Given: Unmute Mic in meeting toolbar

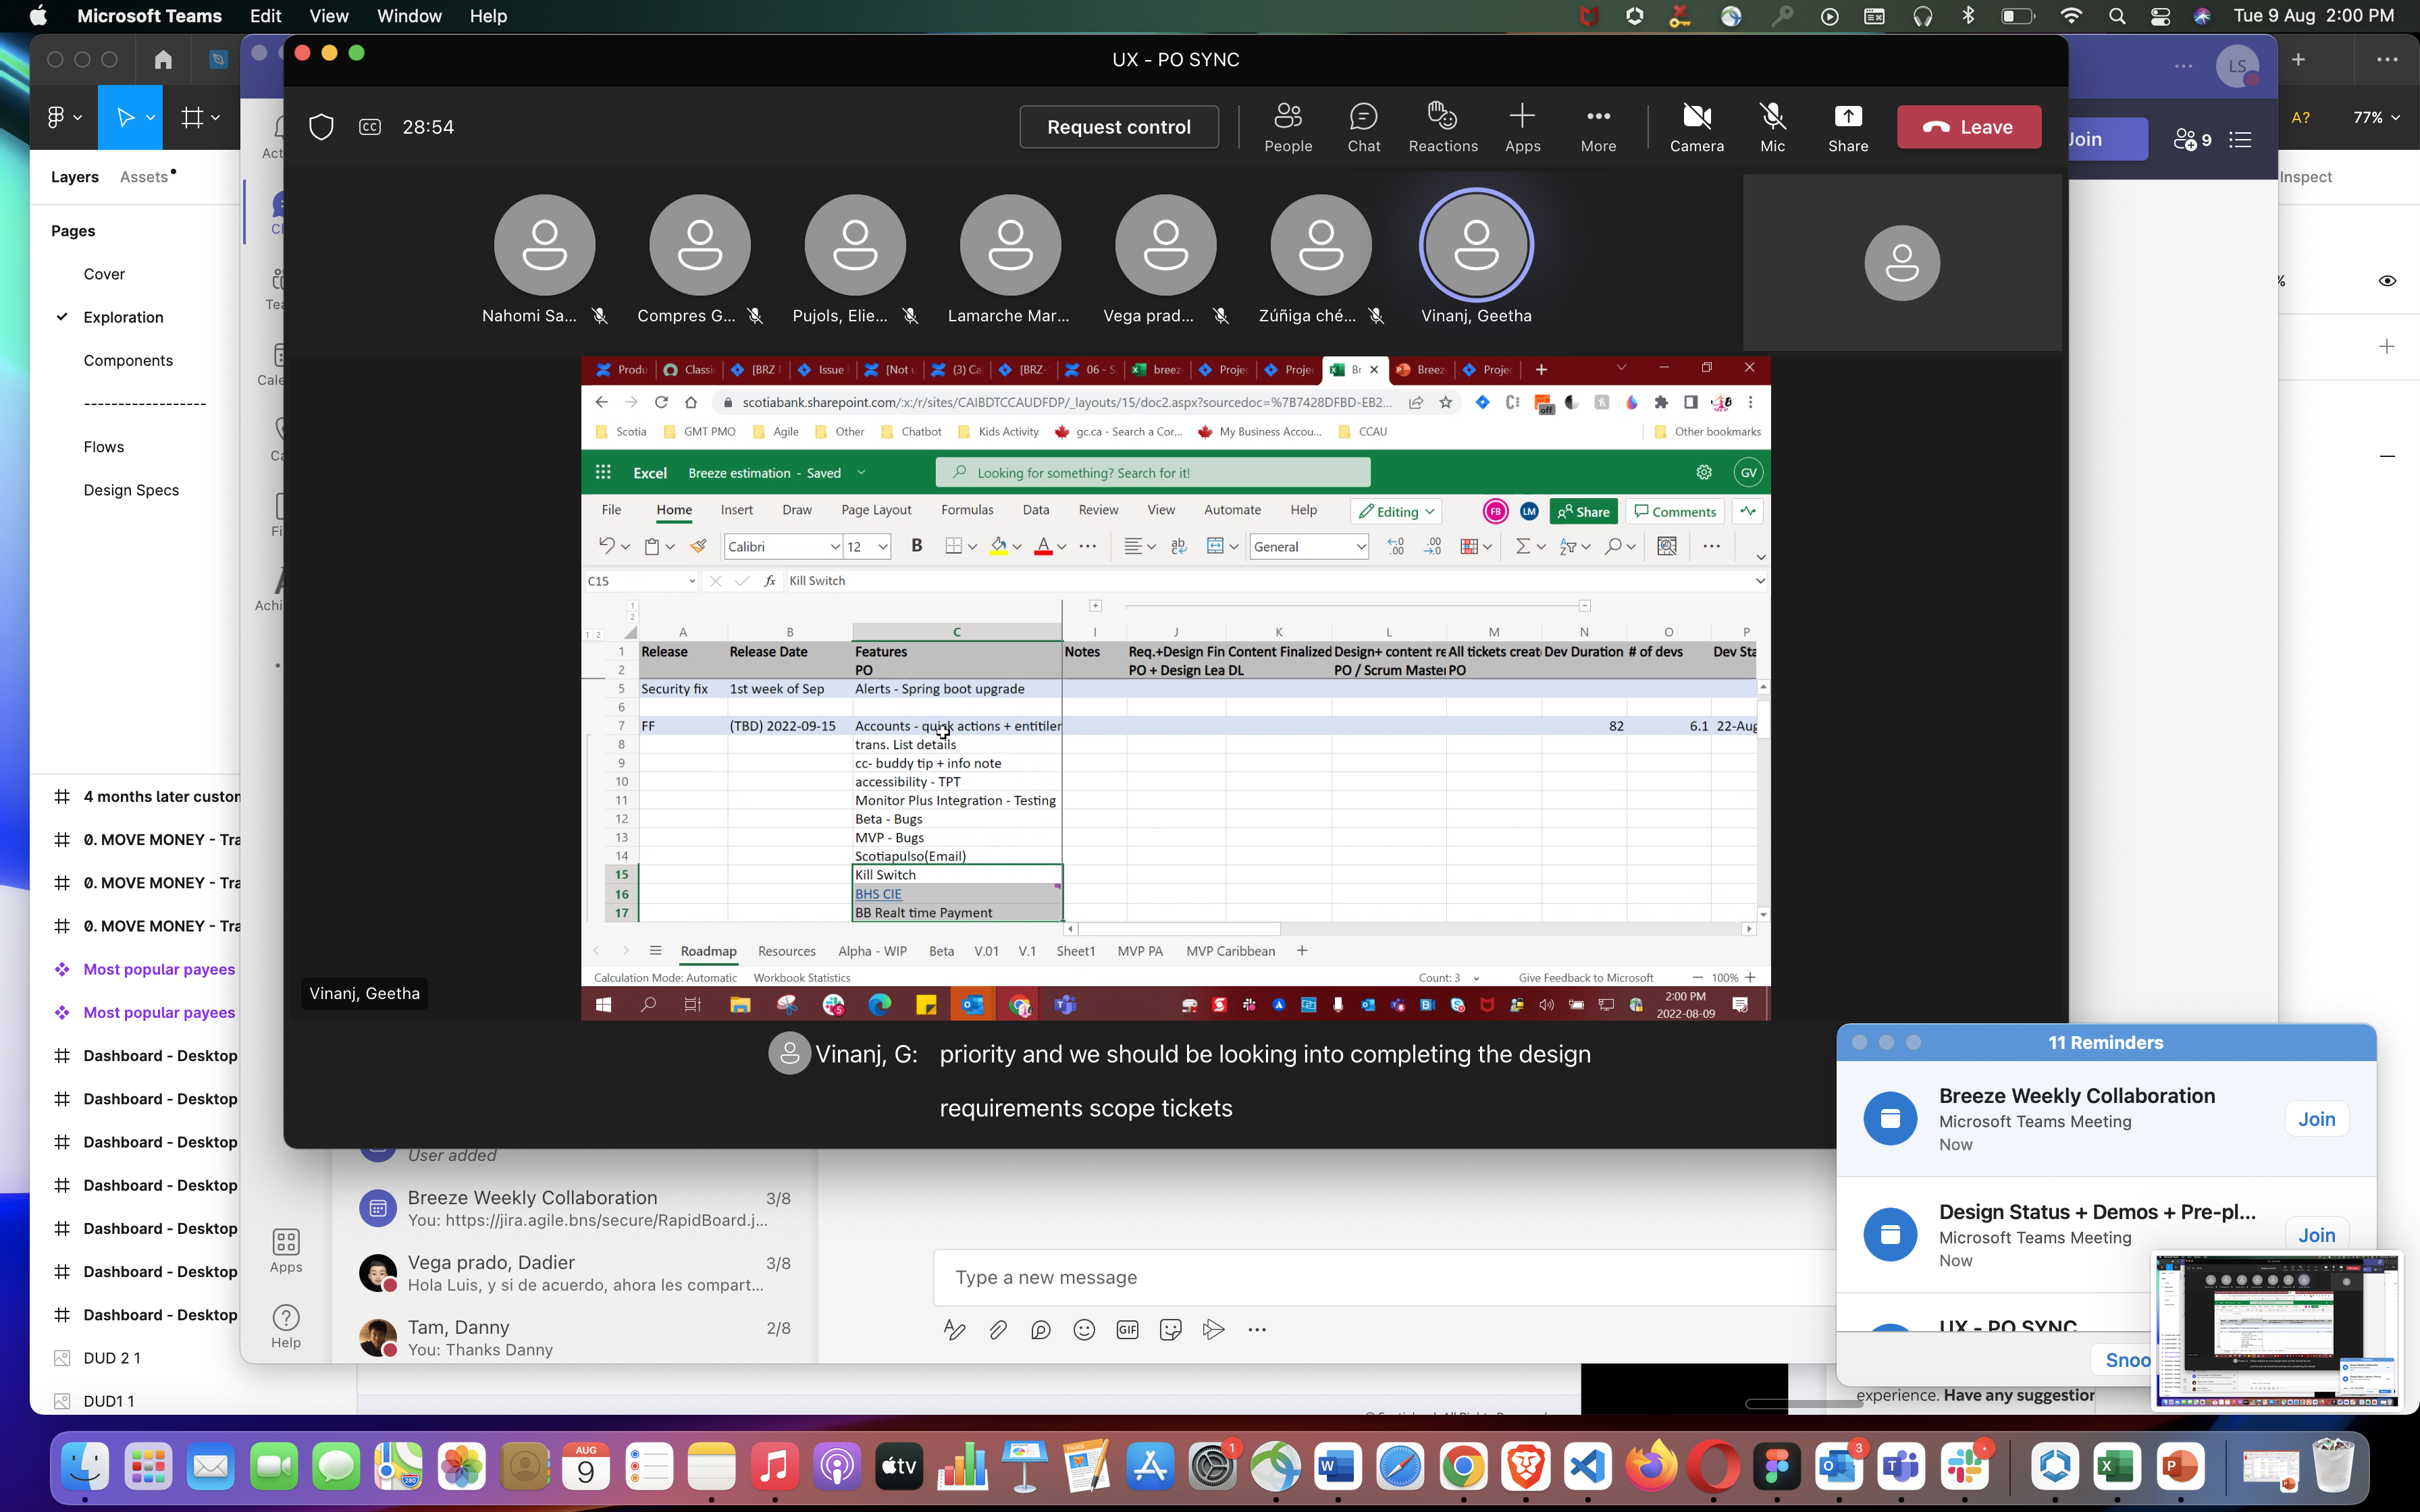Looking at the screenshot, I should (1772, 127).
